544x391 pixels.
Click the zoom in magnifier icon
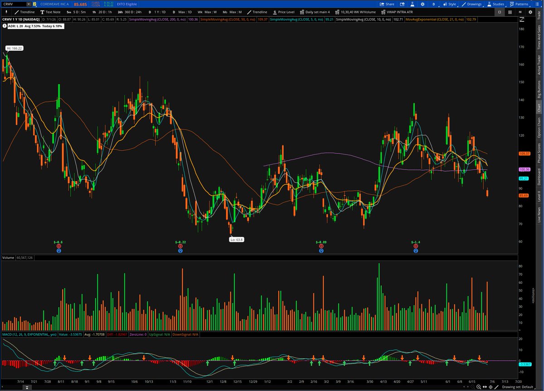pyautogui.click(x=479, y=387)
